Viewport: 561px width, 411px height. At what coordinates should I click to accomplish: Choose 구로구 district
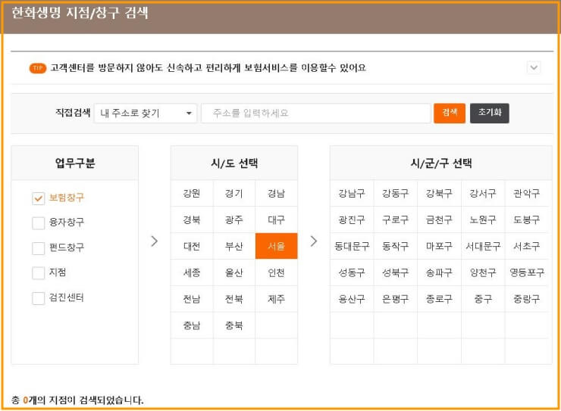[395, 220]
